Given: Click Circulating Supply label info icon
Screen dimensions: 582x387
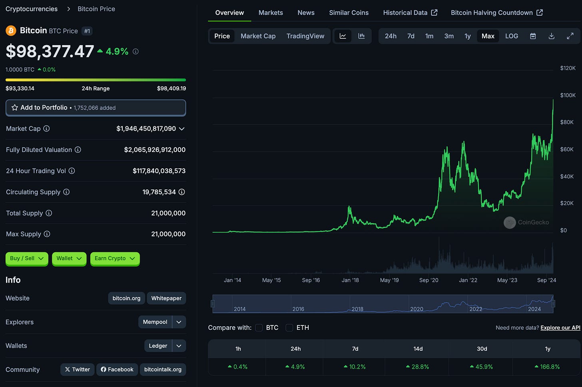Looking at the screenshot, I should pos(66,192).
